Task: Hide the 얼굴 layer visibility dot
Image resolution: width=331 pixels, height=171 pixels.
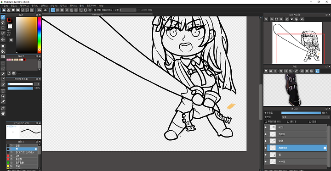Action: pyautogui.click(x=266, y=141)
